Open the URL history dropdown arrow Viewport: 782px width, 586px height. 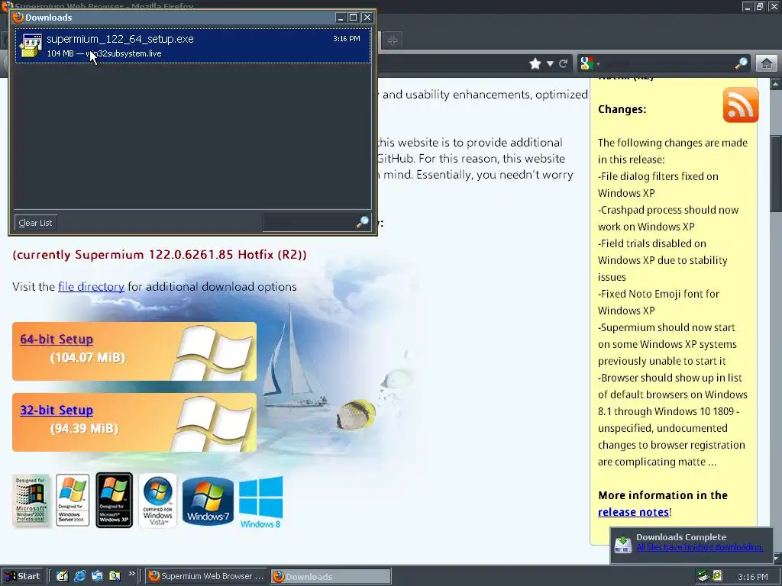click(x=550, y=64)
